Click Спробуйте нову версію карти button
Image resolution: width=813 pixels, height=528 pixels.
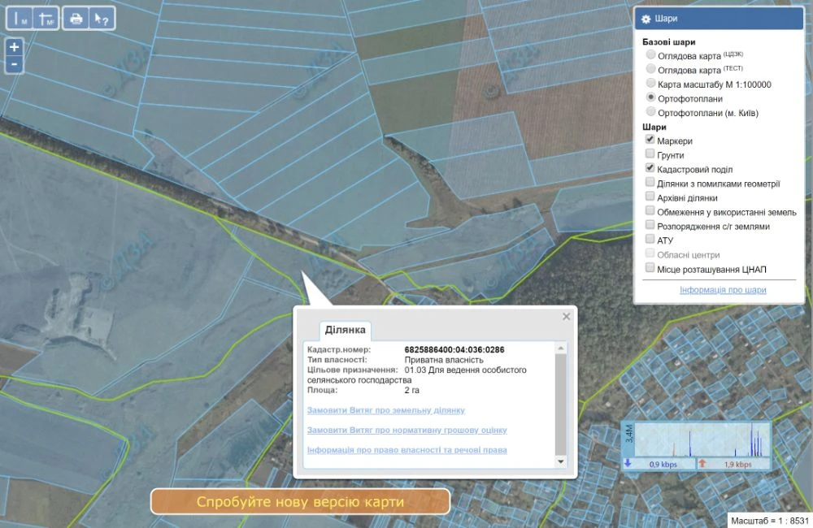coord(300,501)
